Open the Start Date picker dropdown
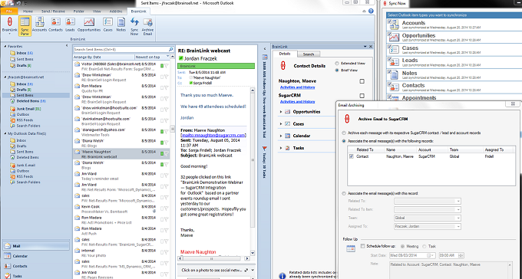This screenshot has width=522, height=279. point(432,256)
